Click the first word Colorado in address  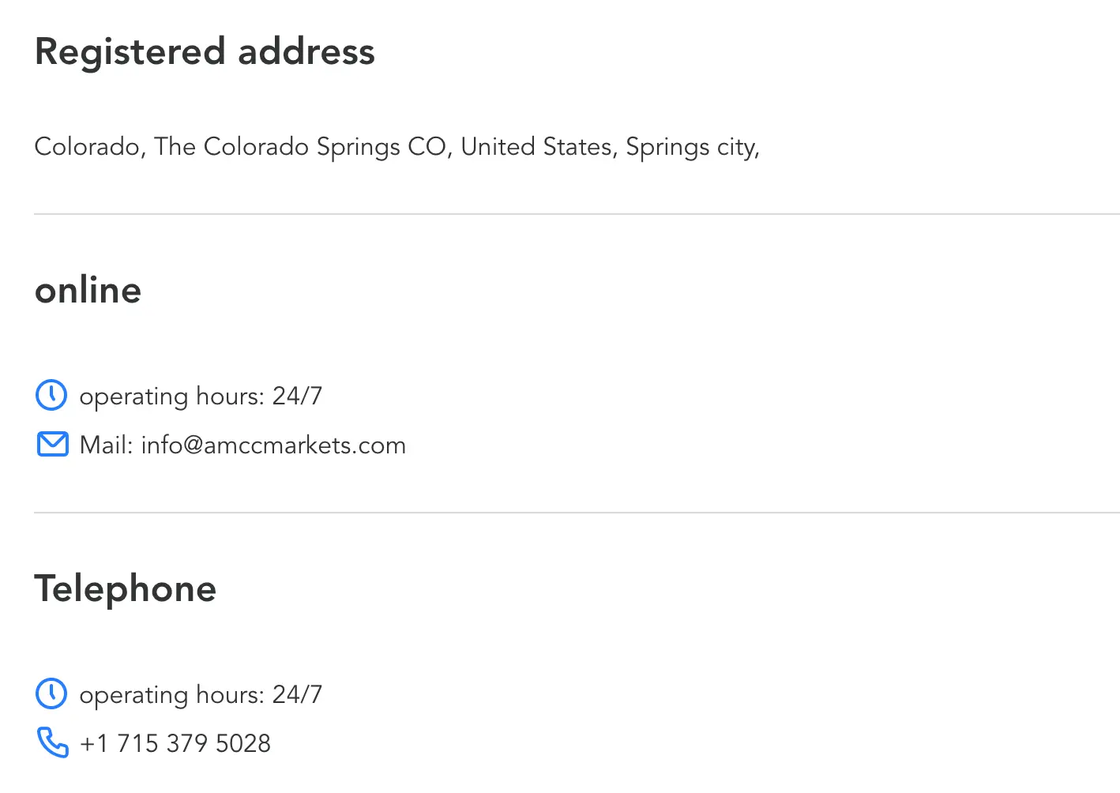pos(87,147)
